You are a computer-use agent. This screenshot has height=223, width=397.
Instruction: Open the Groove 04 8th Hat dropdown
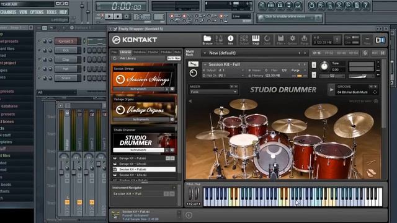[x=357, y=92]
